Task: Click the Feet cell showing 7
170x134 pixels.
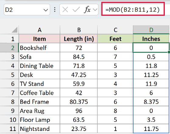Action: pyautogui.click(x=115, y=57)
